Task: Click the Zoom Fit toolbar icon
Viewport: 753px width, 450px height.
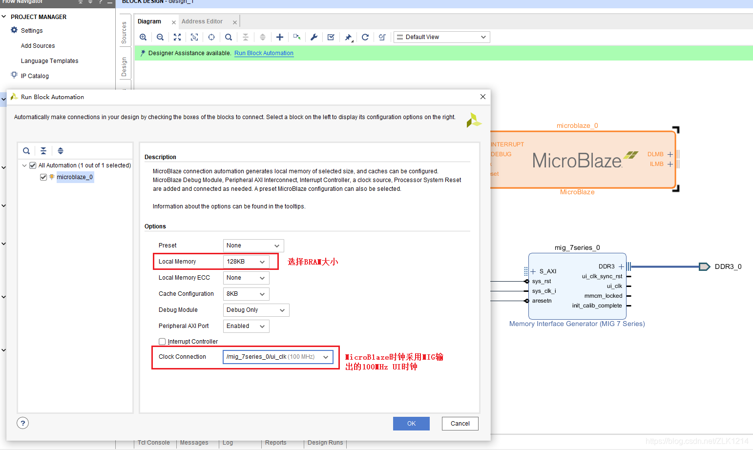Action: [x=177, y=37]
